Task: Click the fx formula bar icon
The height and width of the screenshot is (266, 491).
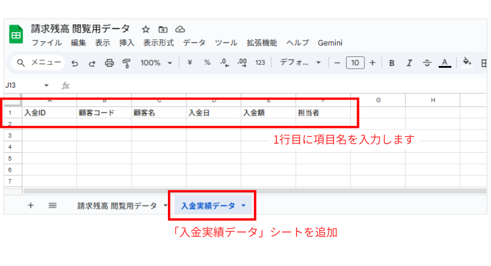Action: click(65, 85)
